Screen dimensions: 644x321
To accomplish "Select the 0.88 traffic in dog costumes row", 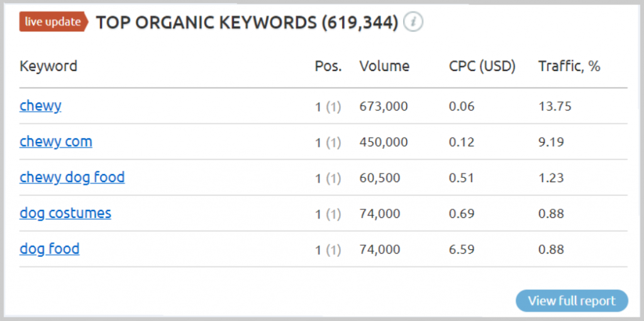I will pos(551,214).
